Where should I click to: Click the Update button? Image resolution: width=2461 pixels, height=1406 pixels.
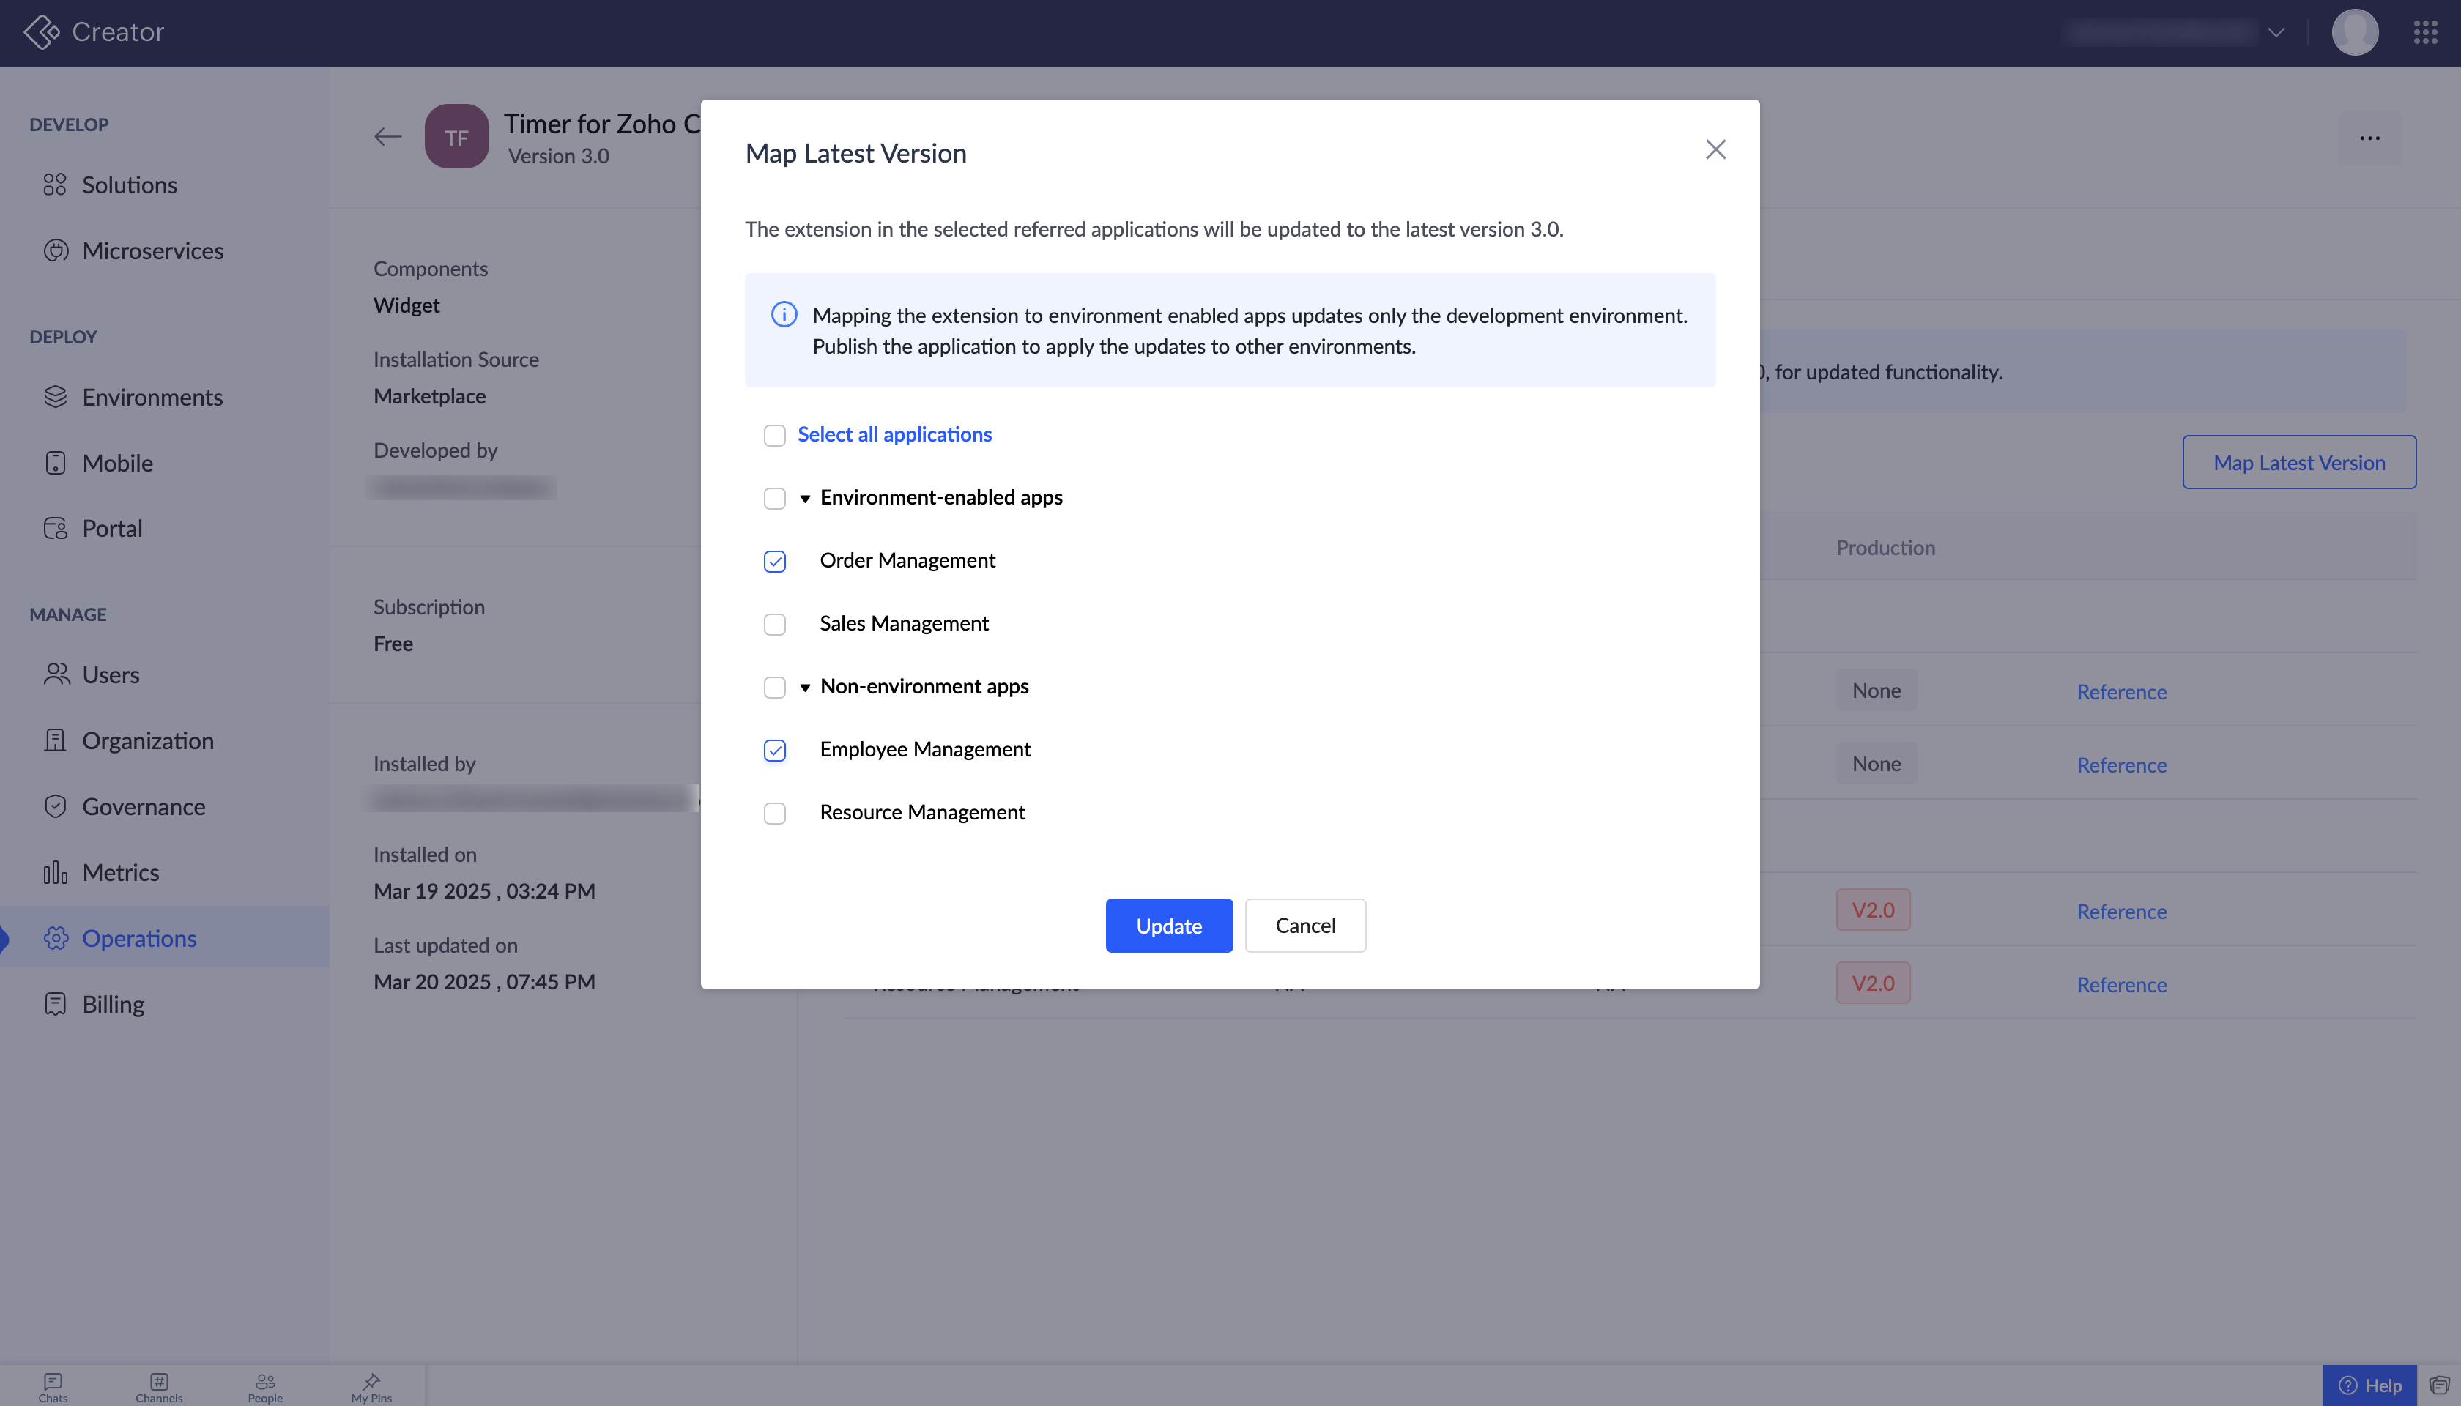click(1169, 925)
